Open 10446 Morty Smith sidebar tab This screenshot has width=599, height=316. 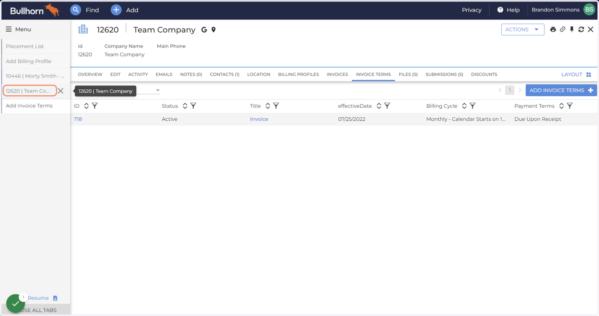[x=36, y=76]
